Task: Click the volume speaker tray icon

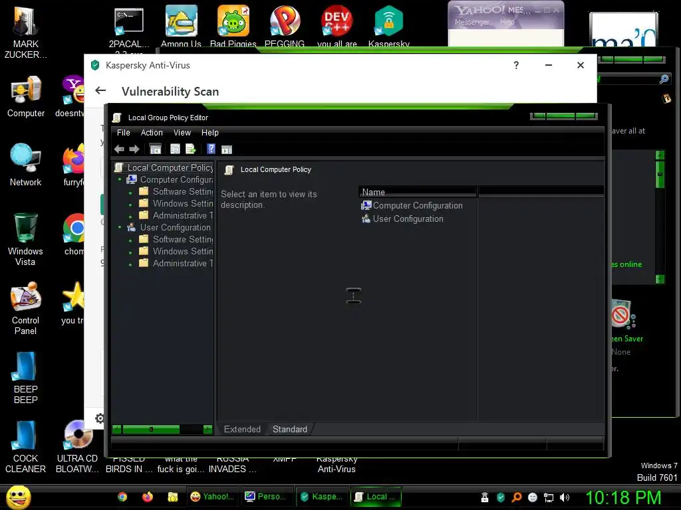Action: [565, 497]
